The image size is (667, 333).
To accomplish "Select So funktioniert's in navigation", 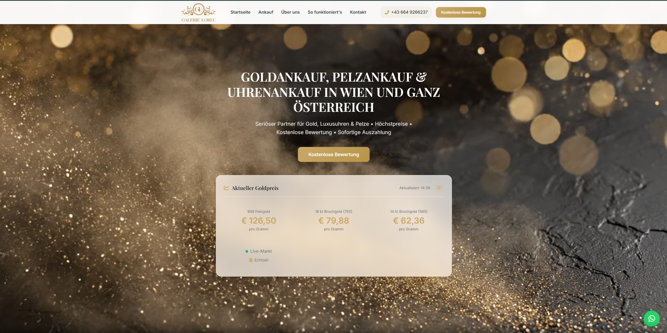I will tap(325, 12).
